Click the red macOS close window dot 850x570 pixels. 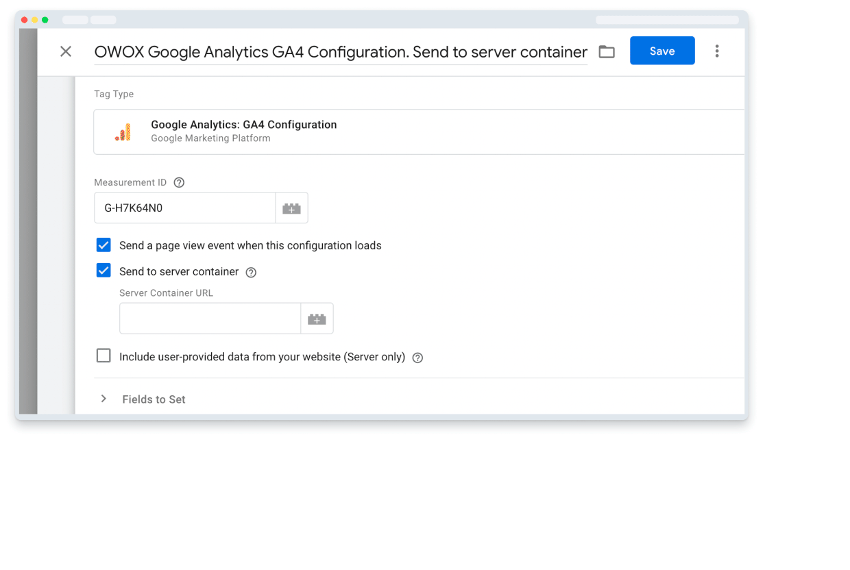(25, 20)
